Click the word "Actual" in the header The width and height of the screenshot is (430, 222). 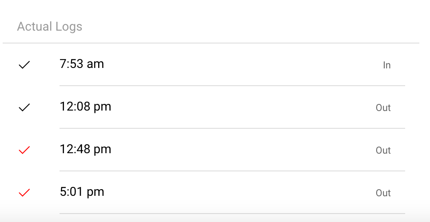pos(34,27)
